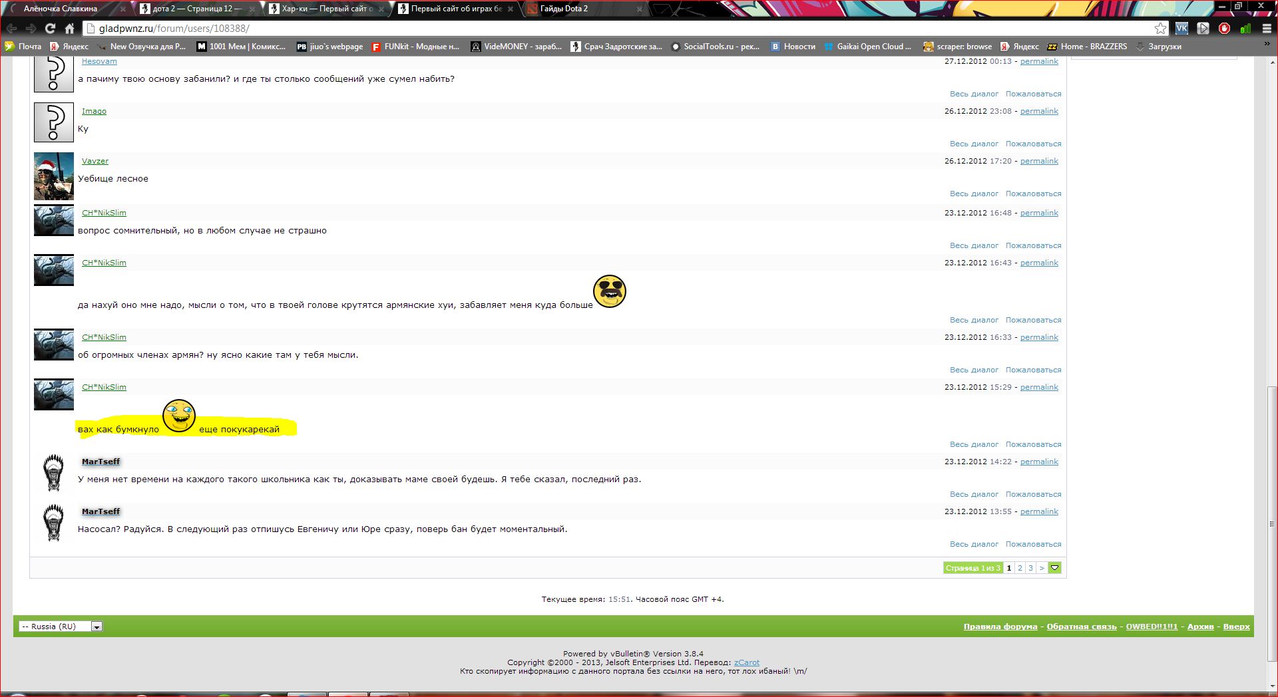
Task: Open CH*NikSlim link on the 16:48 message
Action: [x=104, y=213]
